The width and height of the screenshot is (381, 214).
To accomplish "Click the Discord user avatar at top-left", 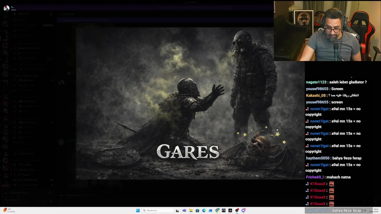I will point(6,8).
